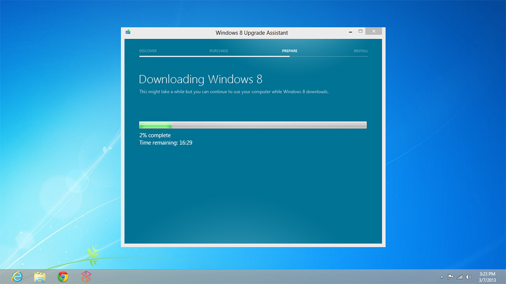This screenshot has height=284, width=506.
Task: Click the green download progress bar
Action: coord(252,125)
